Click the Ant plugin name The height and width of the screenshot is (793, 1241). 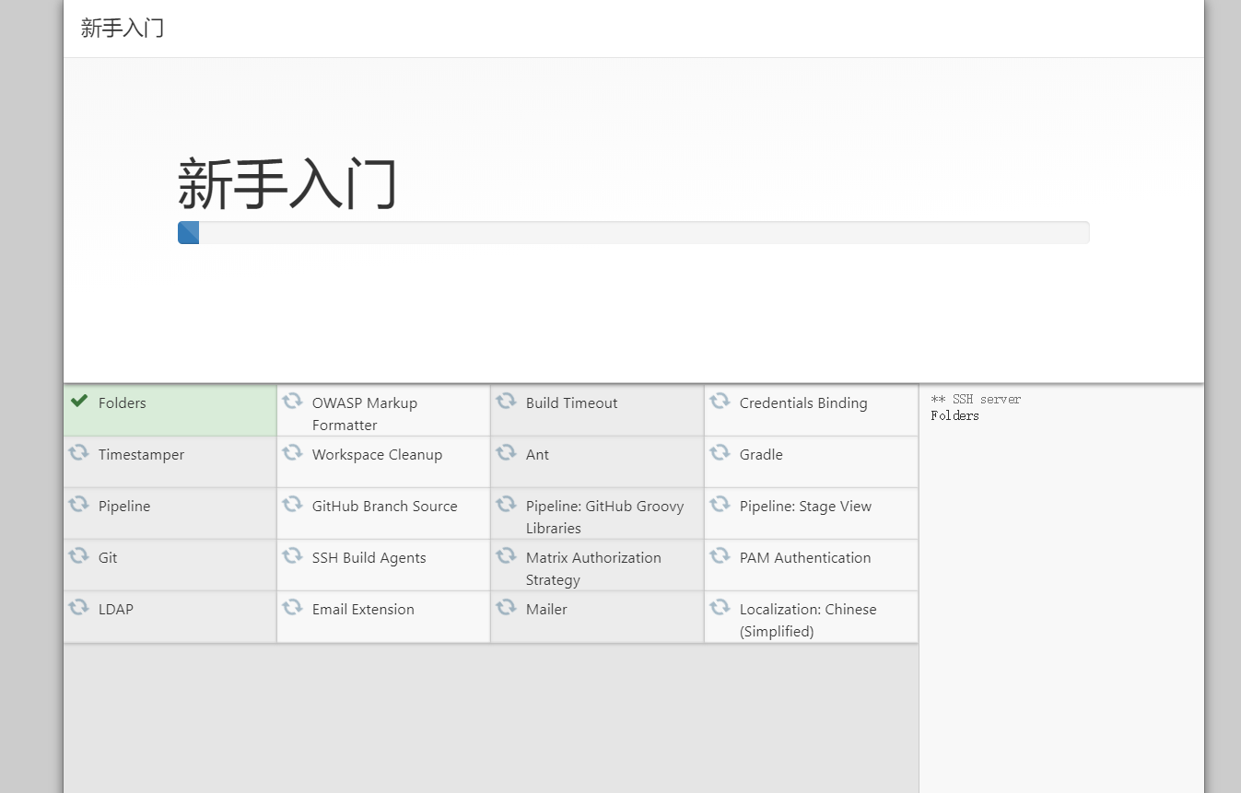537,455
